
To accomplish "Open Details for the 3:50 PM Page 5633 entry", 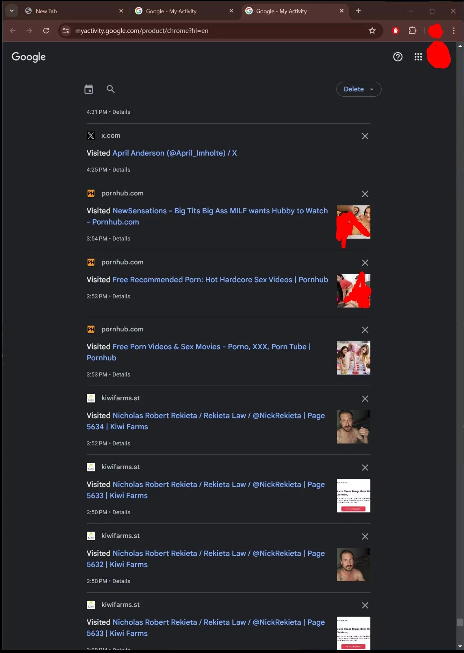I will coord(121,512).
